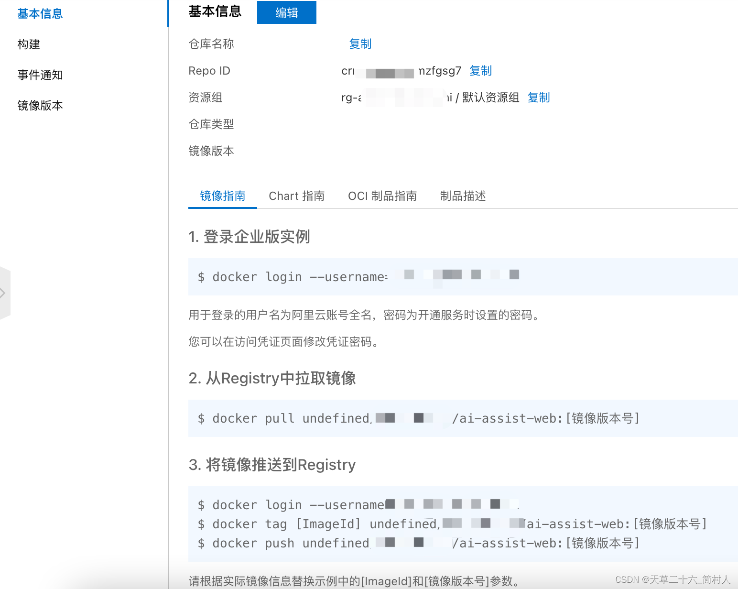Click the docker push undefined command
Image resolution: width=738 pixels, height=589 pixels.
coord(419,543)
